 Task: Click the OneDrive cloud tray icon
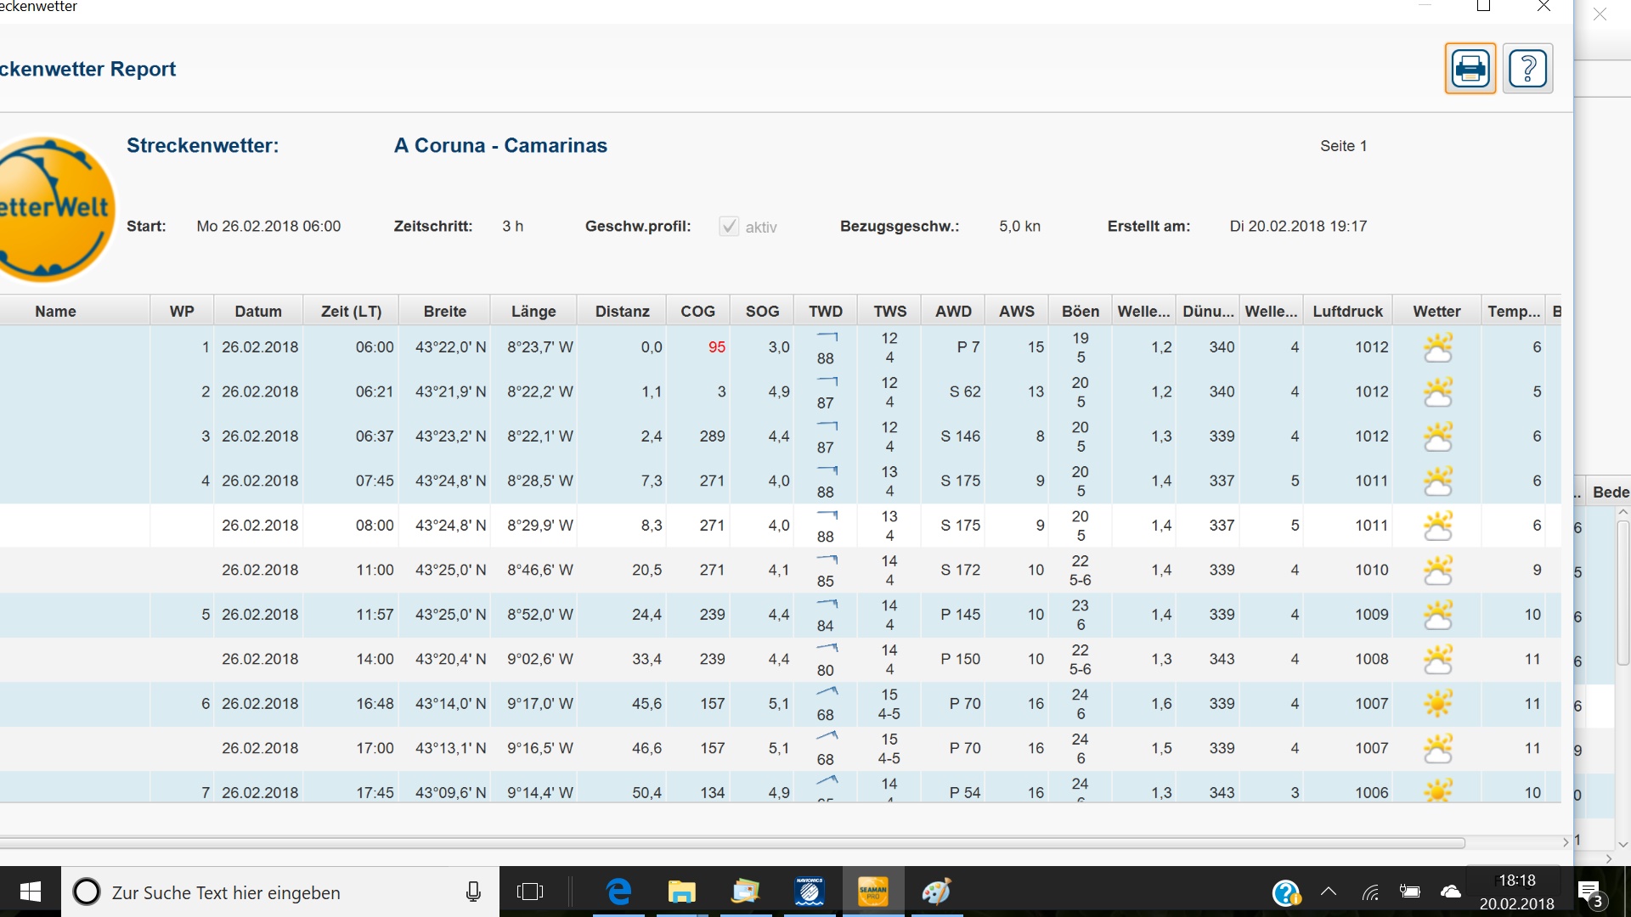point(1451,892)
